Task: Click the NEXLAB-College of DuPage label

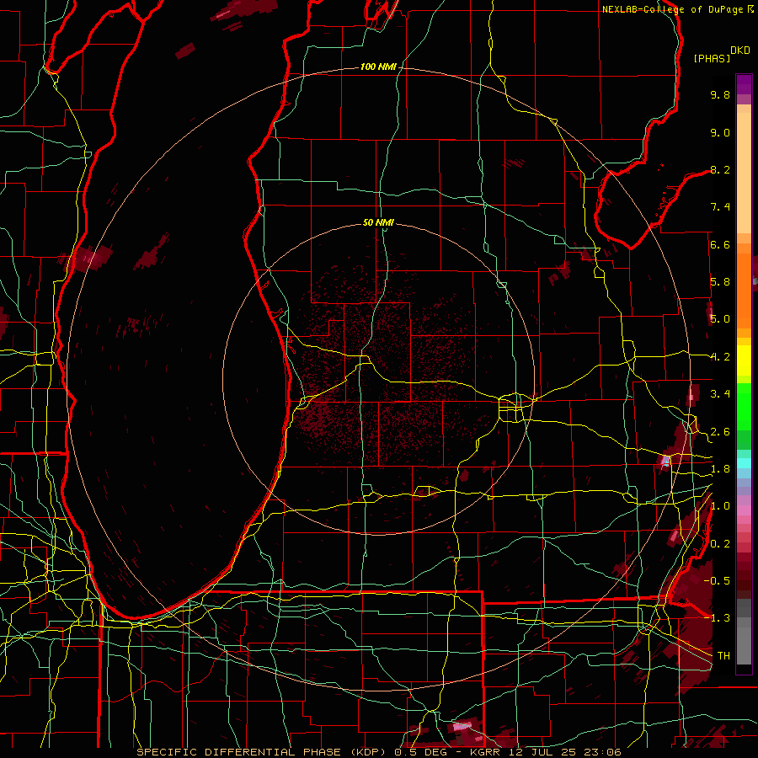Action: pyautogui.click(x=674, y=9)
